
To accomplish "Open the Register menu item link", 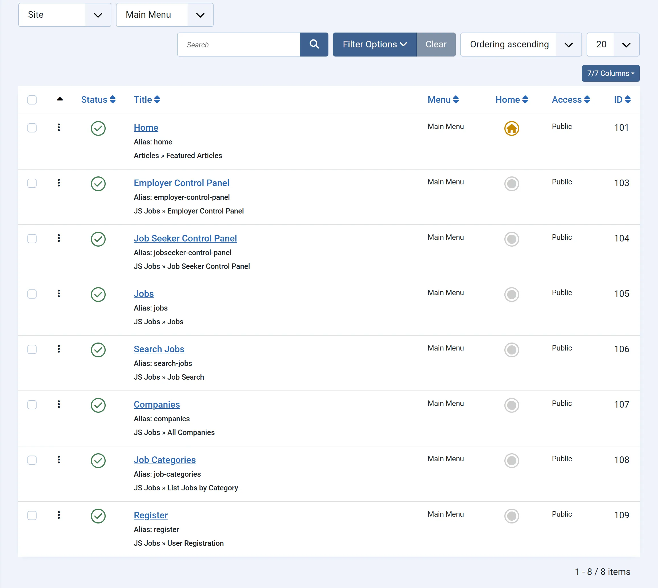I will click(x=151, y=515).
